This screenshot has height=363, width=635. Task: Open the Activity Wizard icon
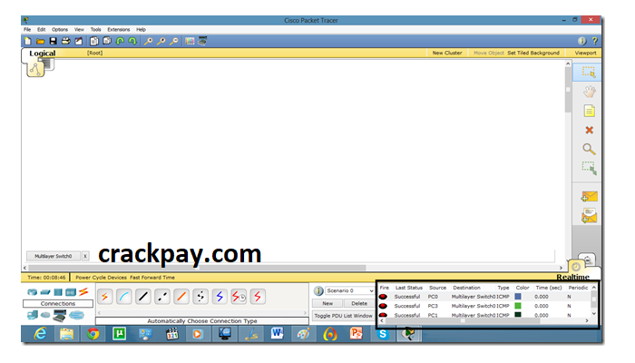tap(79, 41)
